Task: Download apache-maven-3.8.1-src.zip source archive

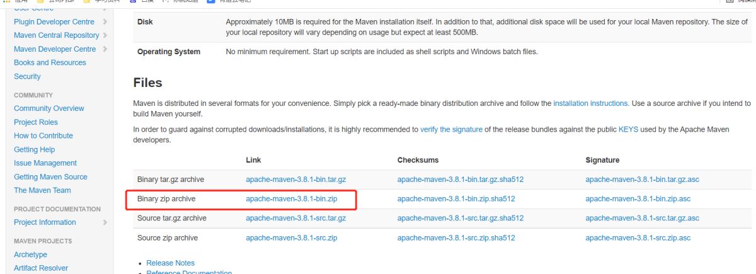Action: tap(291, 238)
